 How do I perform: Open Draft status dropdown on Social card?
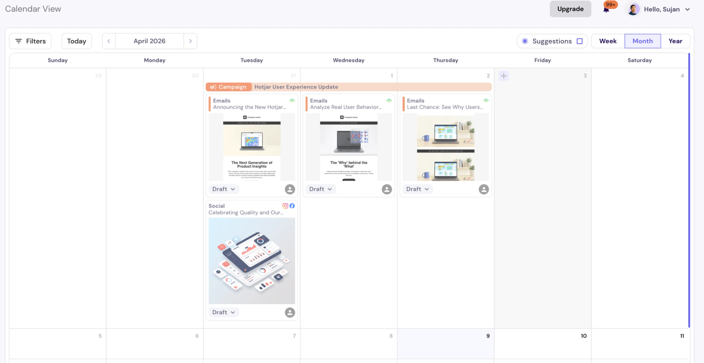pyautogui.click(x=224, y=312)
